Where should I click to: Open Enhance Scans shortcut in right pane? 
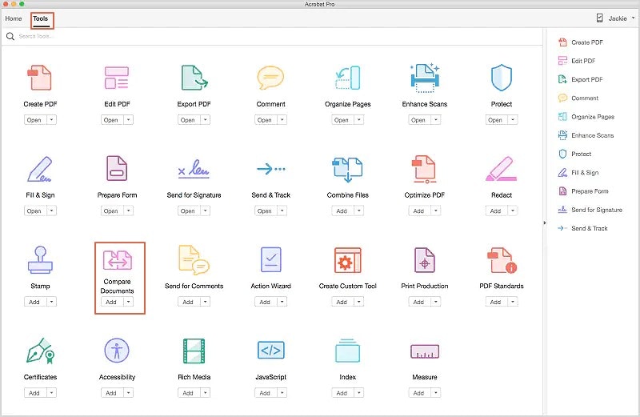click(x=586, y=135)
